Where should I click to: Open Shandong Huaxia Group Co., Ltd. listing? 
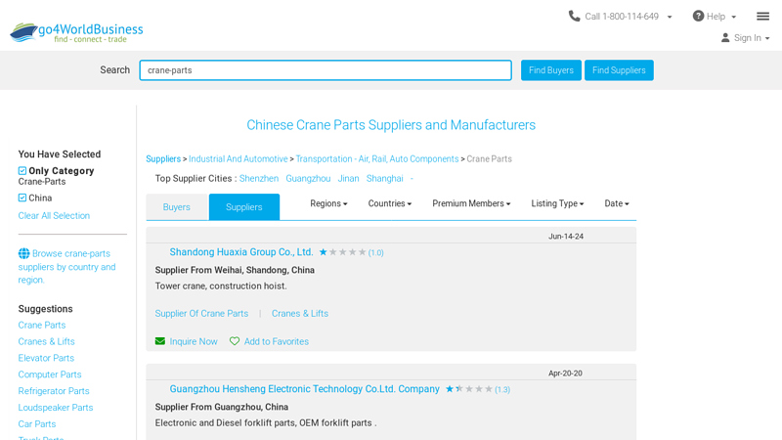(241, 252)
